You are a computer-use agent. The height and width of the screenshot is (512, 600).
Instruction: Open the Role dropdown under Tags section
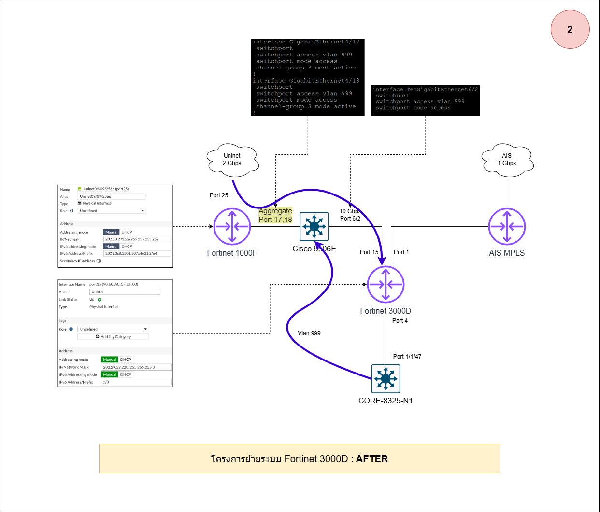(x=113, y=329)
